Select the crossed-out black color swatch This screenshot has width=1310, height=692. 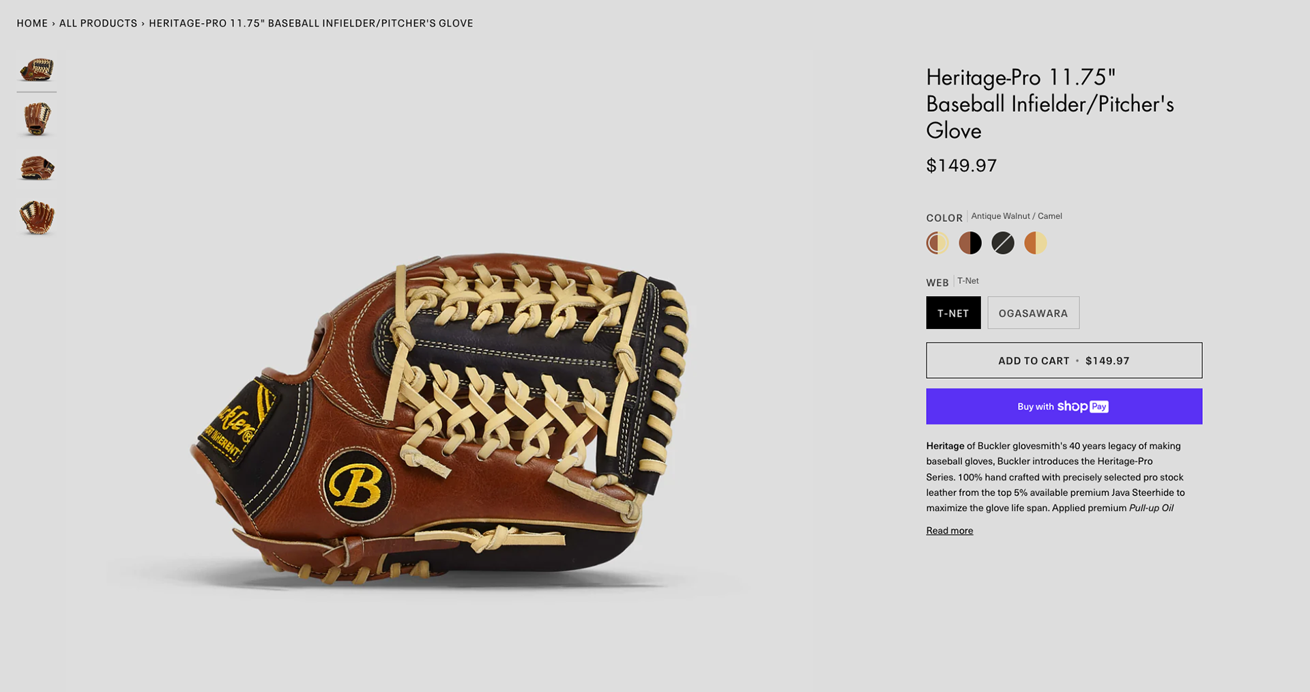(x=1003, y=243)
